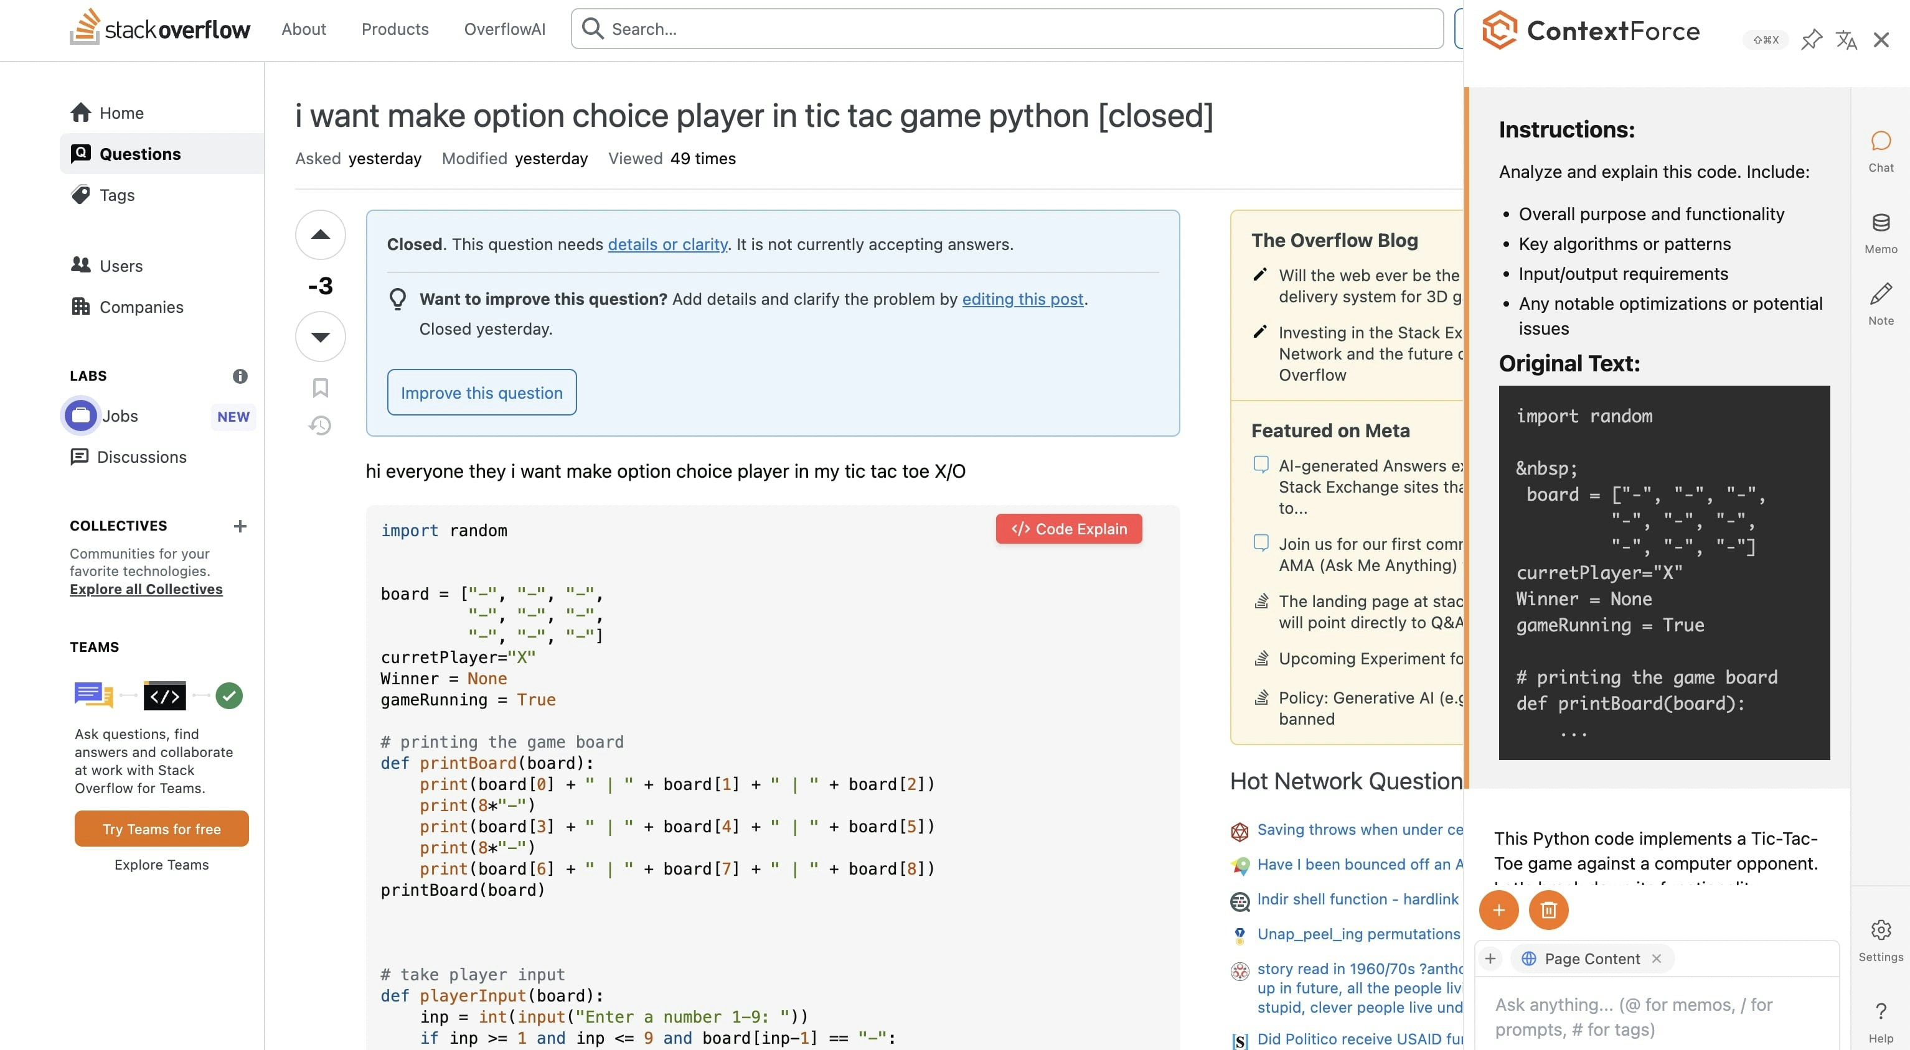Bookmark this question
The width and height of the screenshot is (1910, 1050).
pyautogui.click(x=321, y=388)
